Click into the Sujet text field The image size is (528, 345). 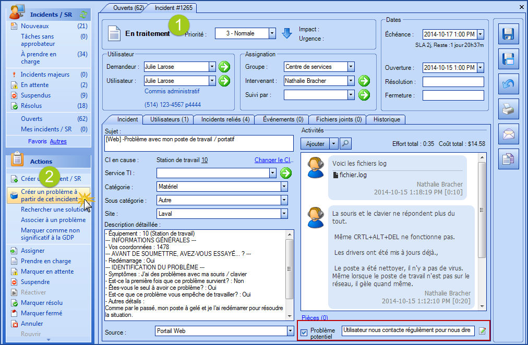click(199, 143)
